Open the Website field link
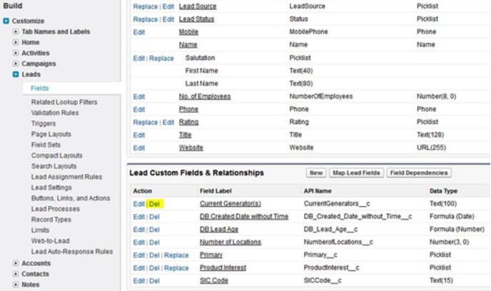The image size is (491, 291). point(191,148)
